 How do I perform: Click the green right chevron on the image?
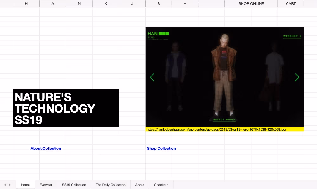[x=297, y=77]
